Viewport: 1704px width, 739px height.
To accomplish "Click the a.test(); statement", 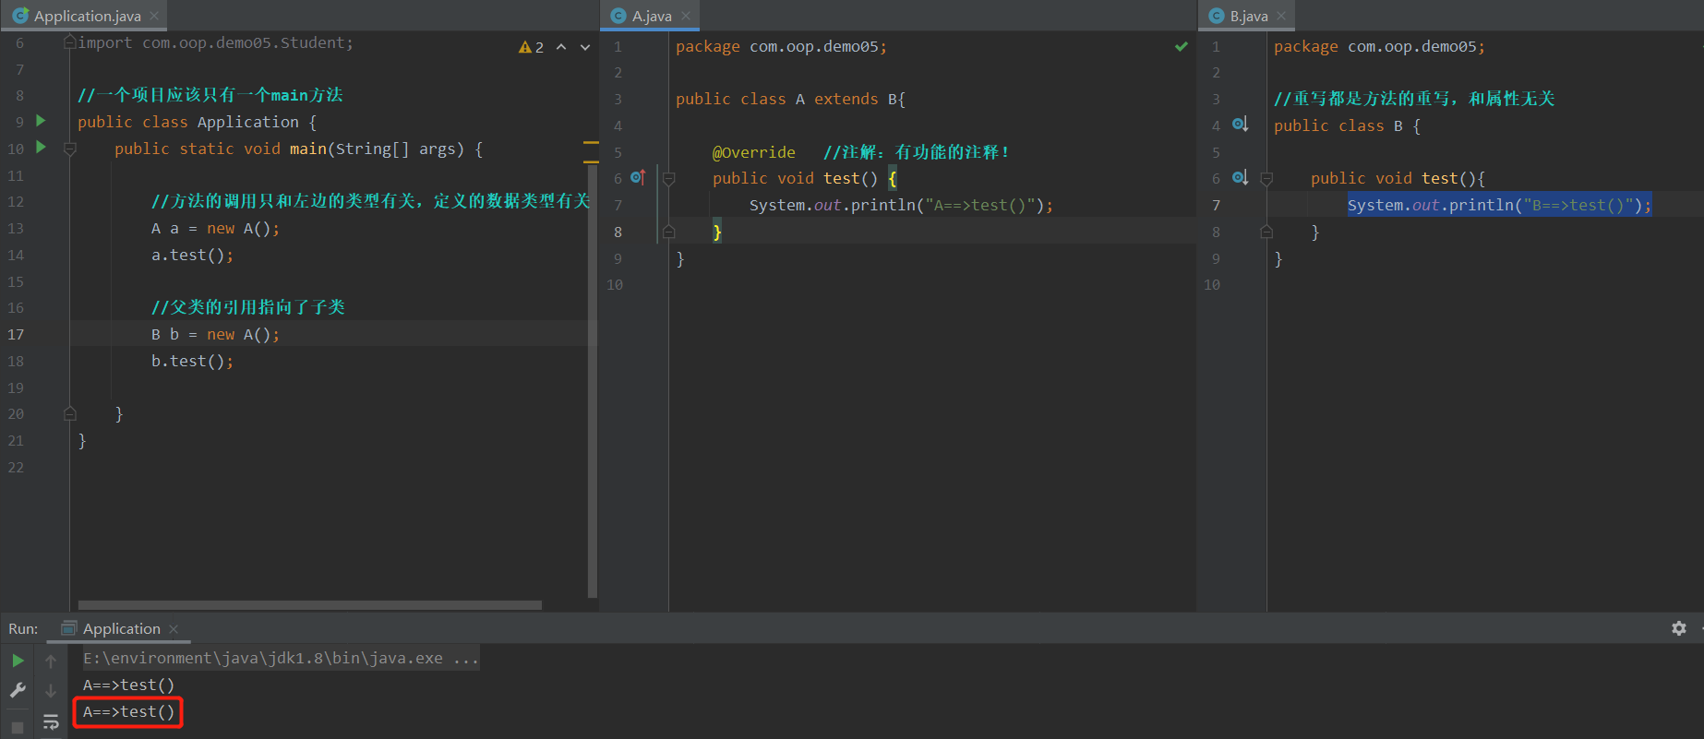I will 193,255.
